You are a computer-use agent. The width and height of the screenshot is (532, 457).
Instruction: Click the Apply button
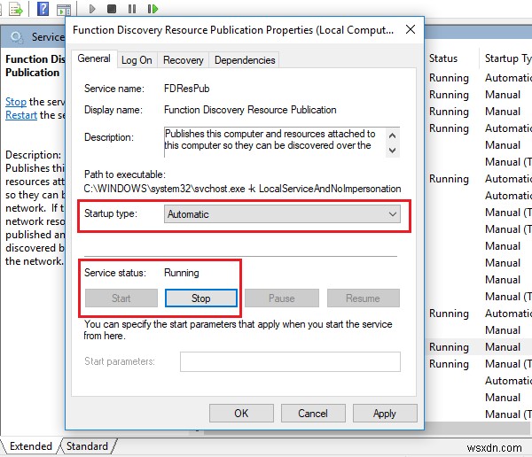click(385, 414)
